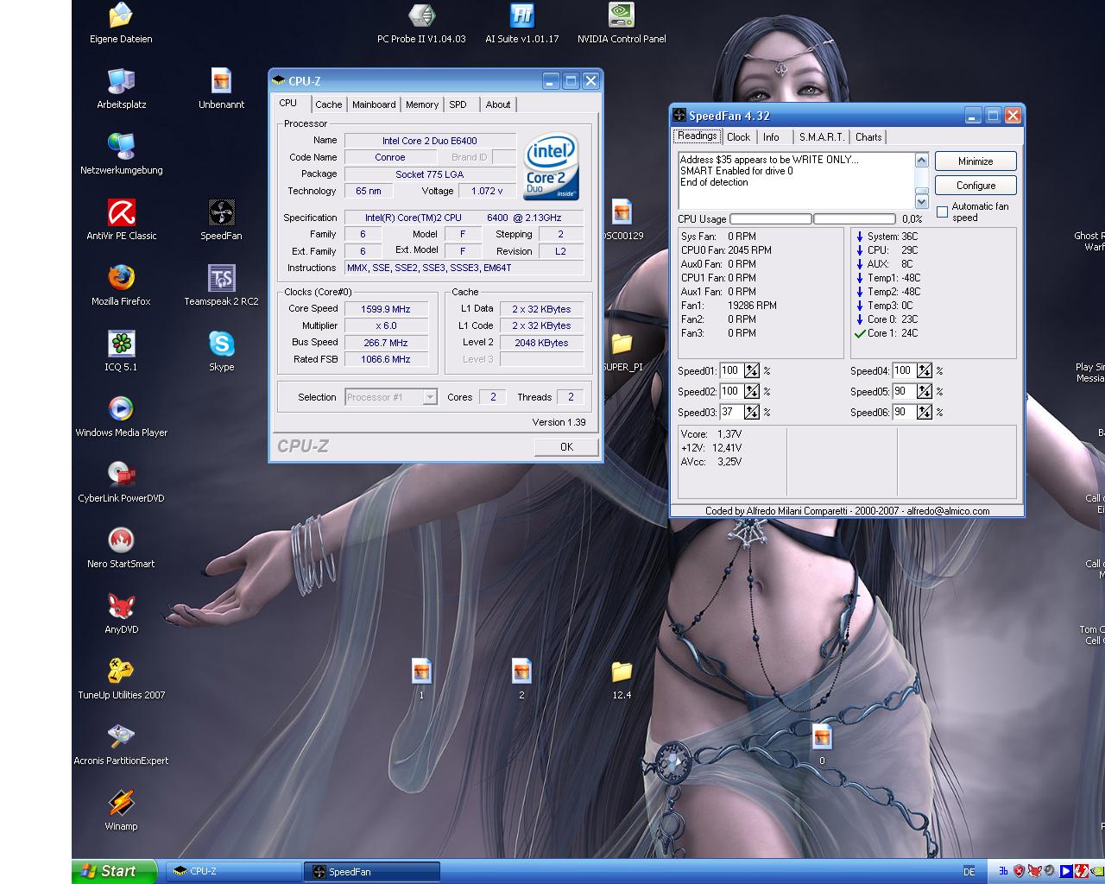Open the SPD tab in CPU-Z
Viewport: 1105px width, 884px height.
click(x=458, y=104)
